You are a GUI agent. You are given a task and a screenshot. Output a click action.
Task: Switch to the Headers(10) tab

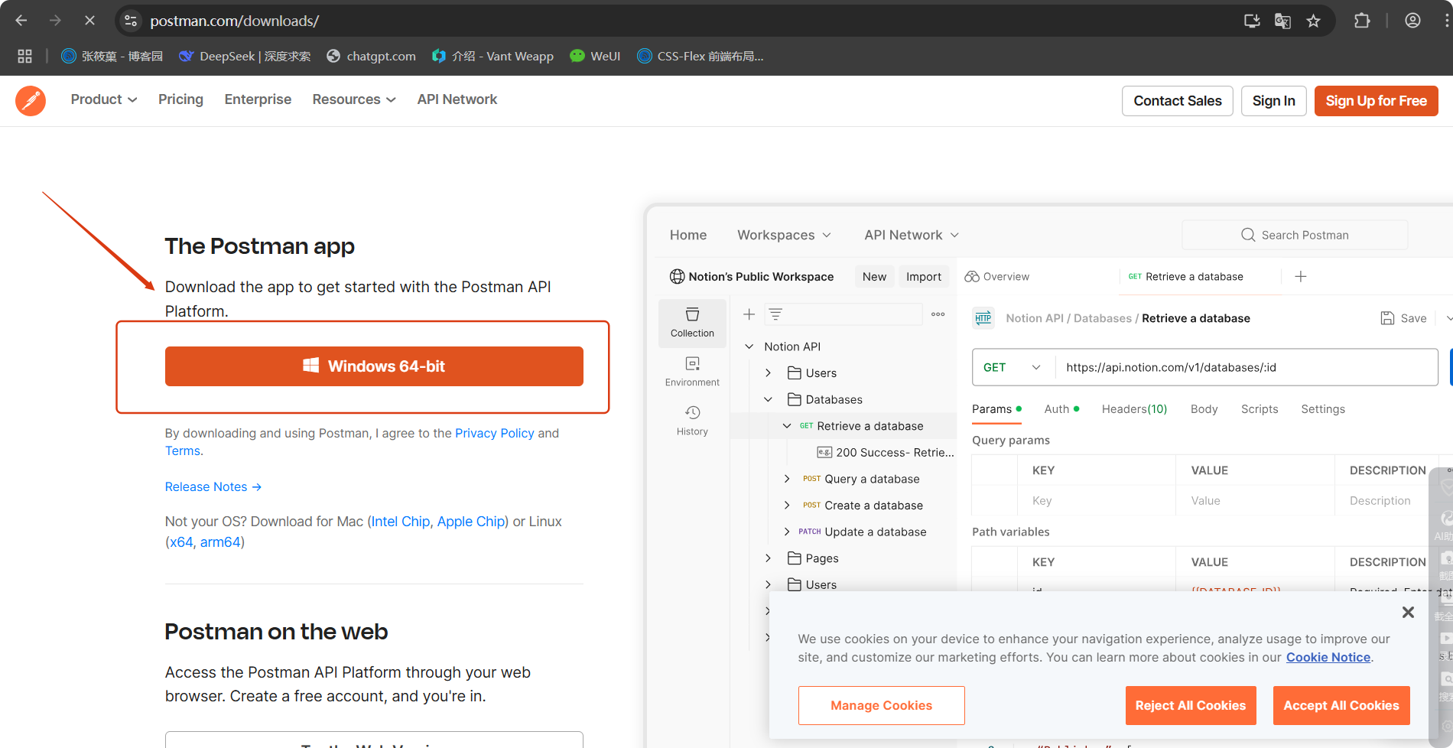[1134, 409]
